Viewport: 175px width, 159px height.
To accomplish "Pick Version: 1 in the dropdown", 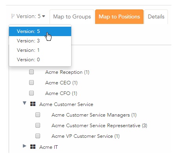I will (40, 50).
